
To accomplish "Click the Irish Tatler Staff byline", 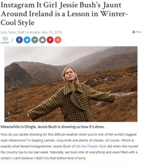I will [x=12, y=32].
